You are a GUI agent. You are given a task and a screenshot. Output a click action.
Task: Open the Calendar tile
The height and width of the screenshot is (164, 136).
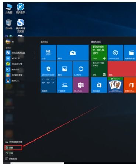pyautogui.click(x=48, y=52)
